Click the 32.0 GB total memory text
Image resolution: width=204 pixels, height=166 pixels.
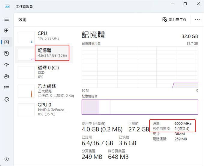[x=190, y=36]
